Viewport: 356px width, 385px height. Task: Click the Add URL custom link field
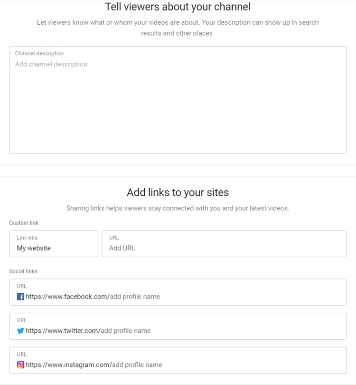pyautogui.click(x=224, y=248)
